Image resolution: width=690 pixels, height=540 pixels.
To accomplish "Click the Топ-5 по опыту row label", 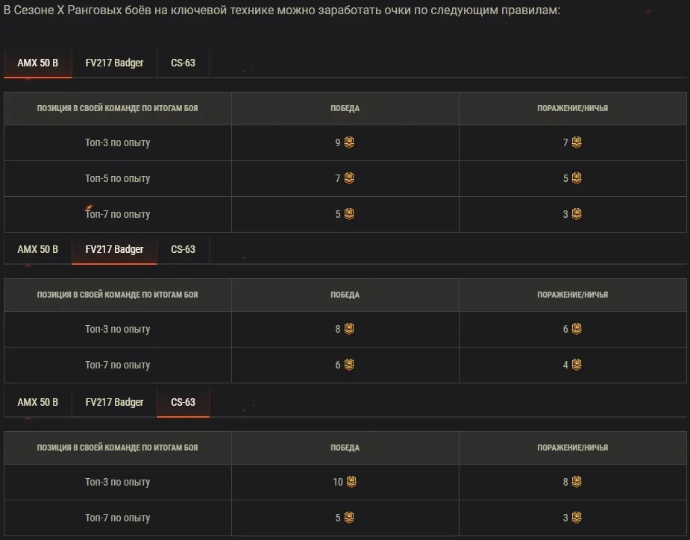I will [x=117, y=178].
